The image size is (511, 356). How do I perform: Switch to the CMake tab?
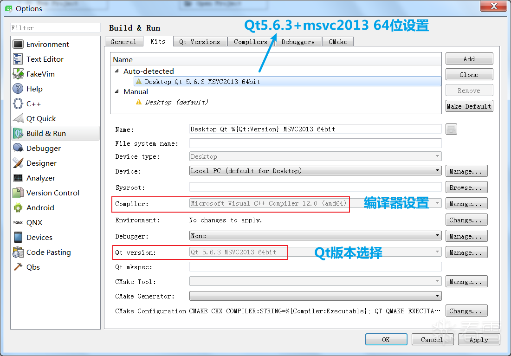pyautogui.click(x=337, y=42)
